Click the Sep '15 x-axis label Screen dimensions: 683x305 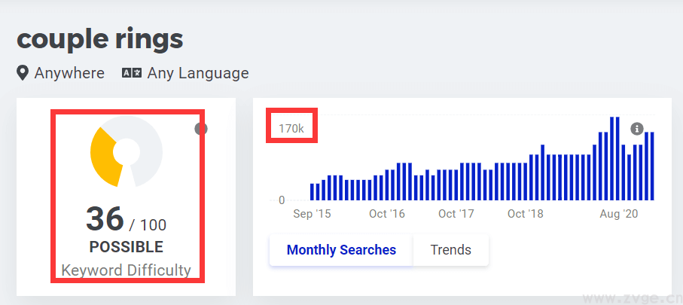[312, 214]
